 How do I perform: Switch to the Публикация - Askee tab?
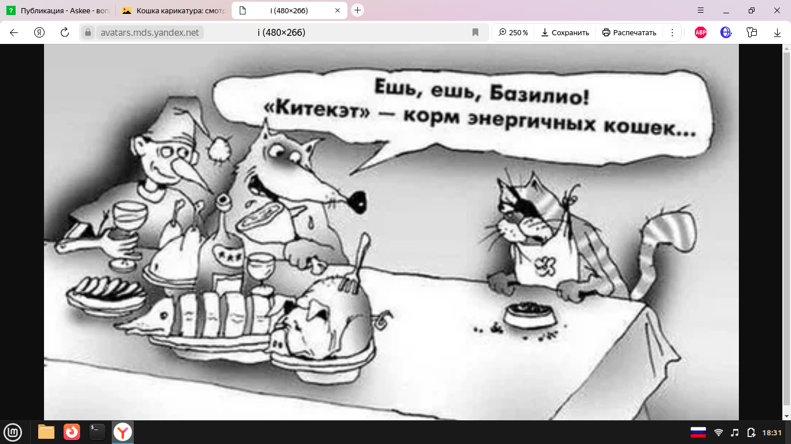[x=57, y=10]
